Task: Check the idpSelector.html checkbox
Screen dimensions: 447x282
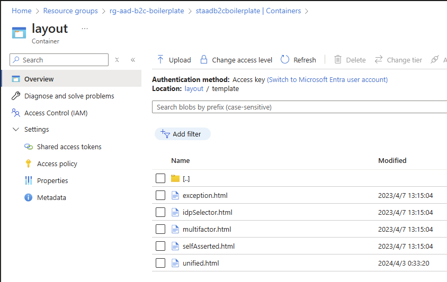Action: [x=160, y=212]
